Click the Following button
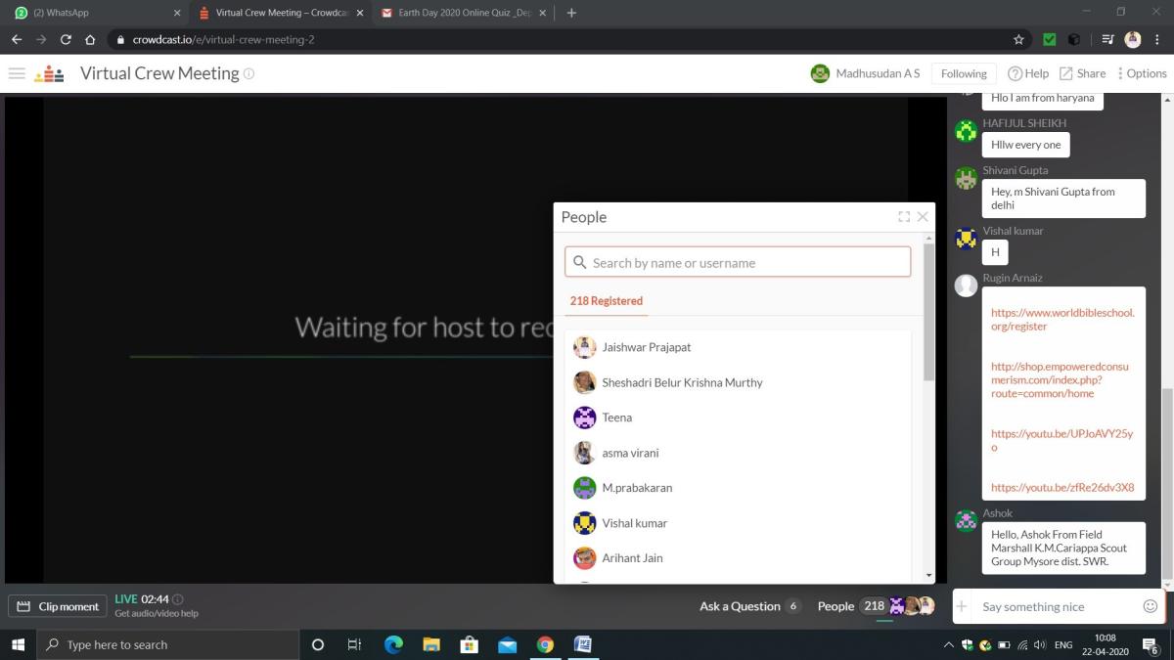 pos(964,73)
